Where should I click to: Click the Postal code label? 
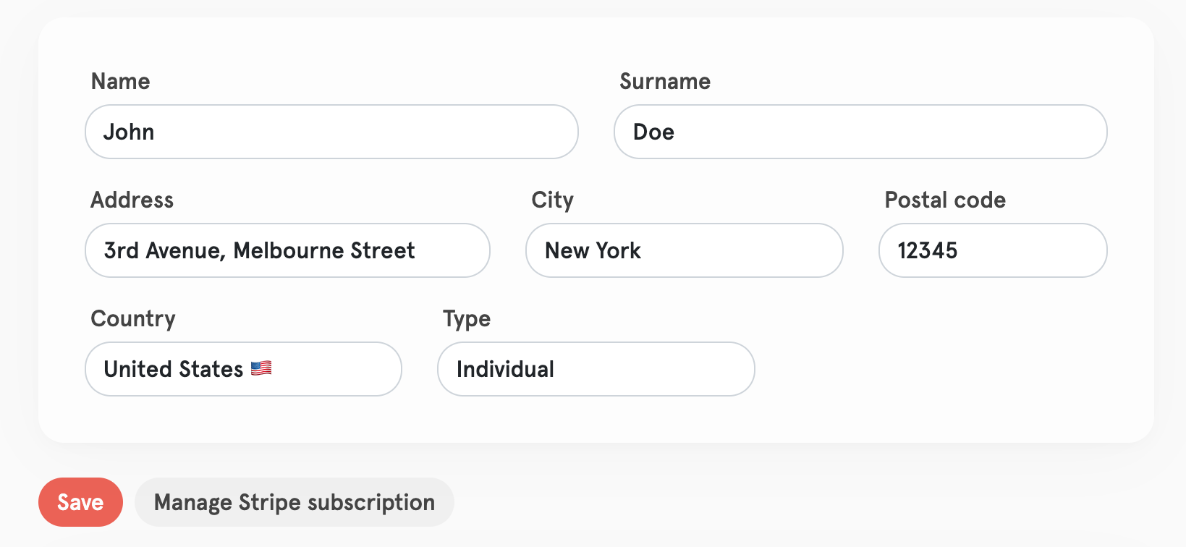coord(945,200)
